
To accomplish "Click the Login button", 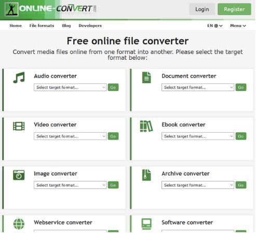I will pyautogui.click(x=202, y=9).
